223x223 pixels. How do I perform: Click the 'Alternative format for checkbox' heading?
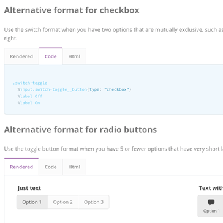point(72,10)
